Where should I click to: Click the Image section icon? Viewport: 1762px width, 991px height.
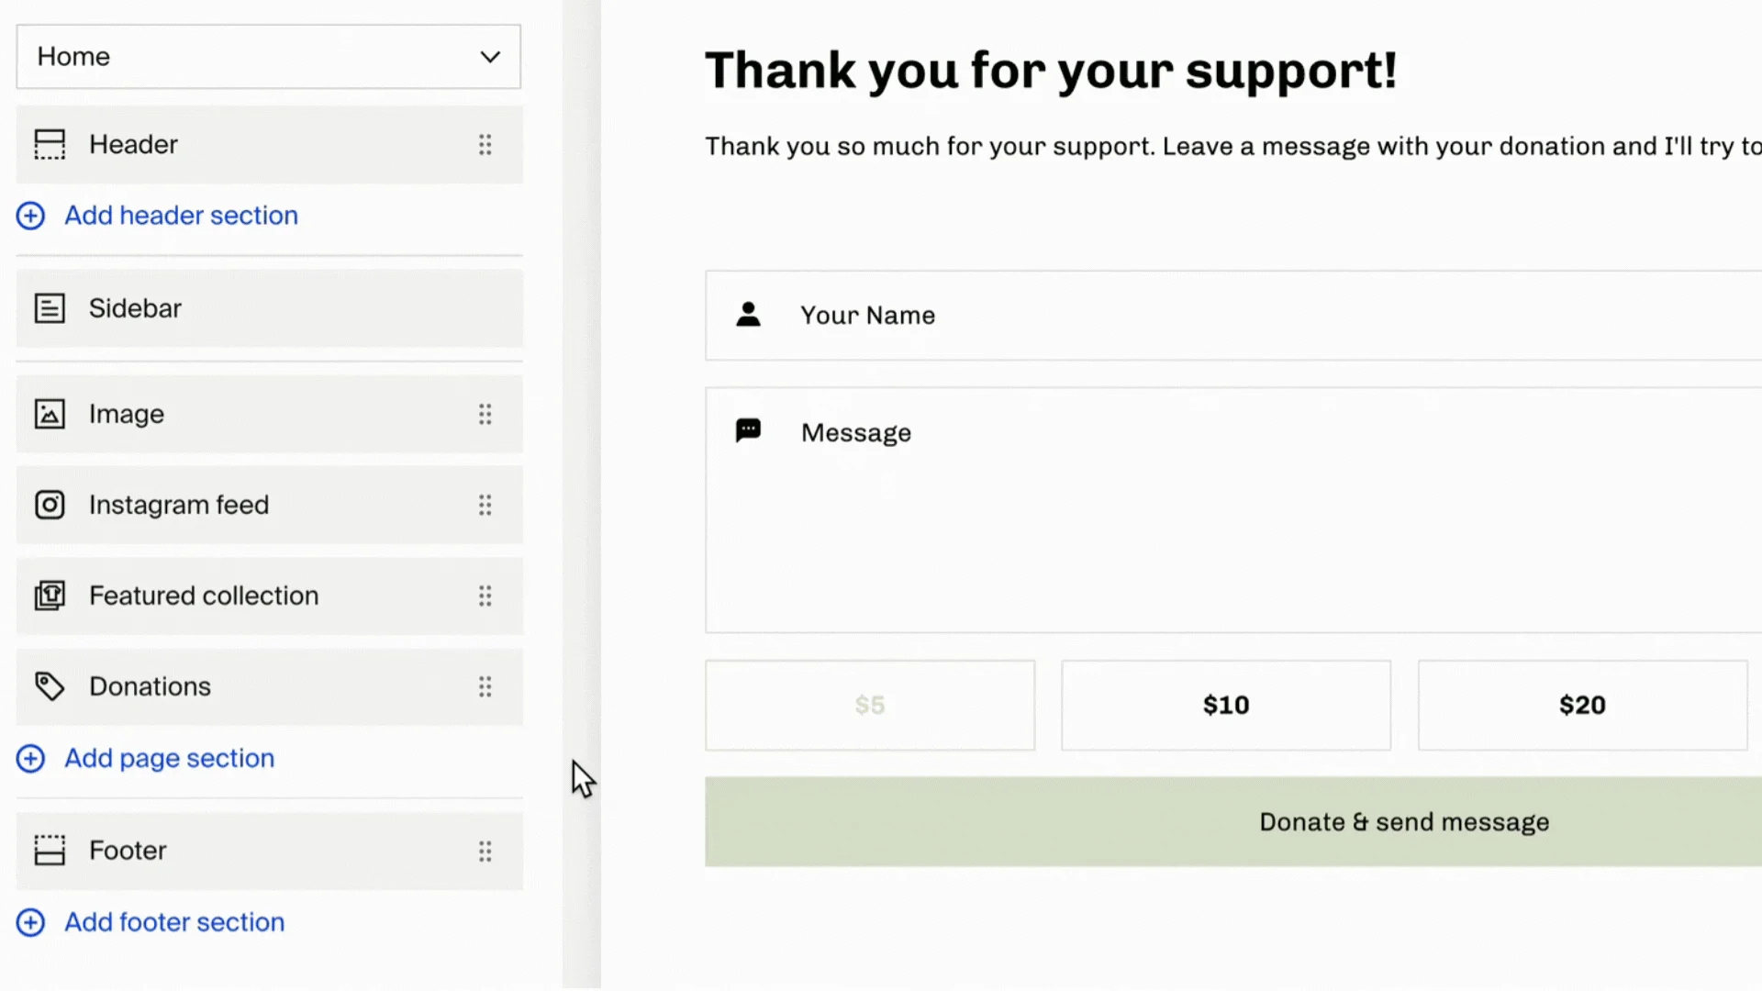[50, 414]
